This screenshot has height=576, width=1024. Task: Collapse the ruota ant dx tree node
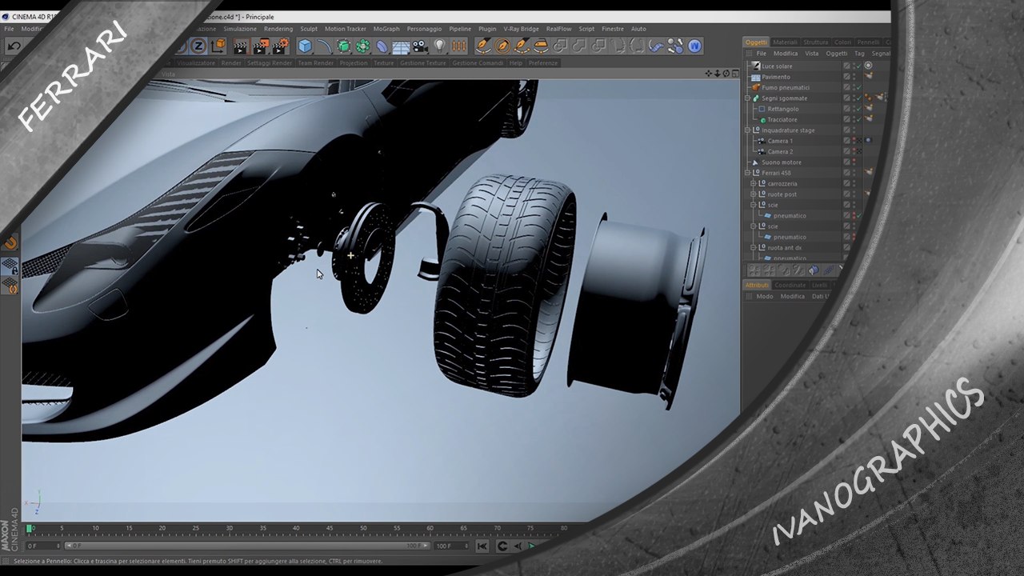[x=754, y=248]
